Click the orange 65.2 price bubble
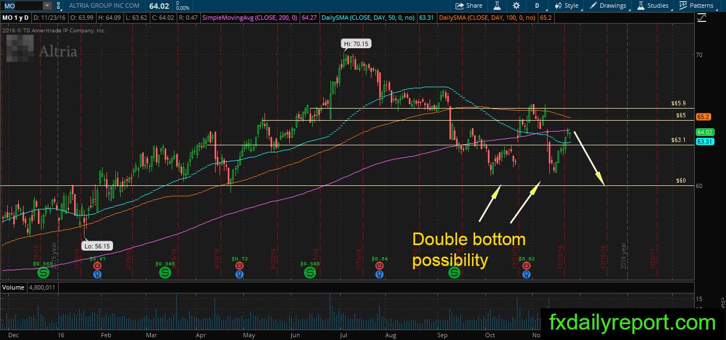 click(702, 117)
